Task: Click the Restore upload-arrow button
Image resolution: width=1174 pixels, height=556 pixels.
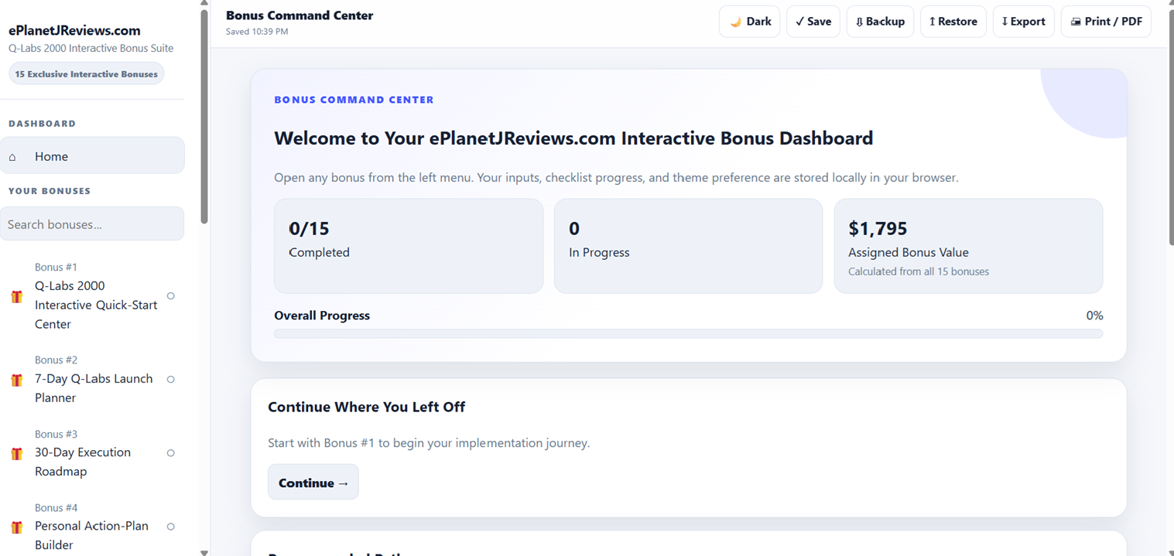Action: point(953,22)
